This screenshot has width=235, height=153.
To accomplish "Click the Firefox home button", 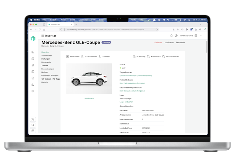I will pyautogui.click(x=44, y=30).
